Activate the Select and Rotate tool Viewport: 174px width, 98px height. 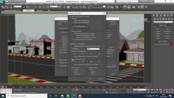[43, 7]
